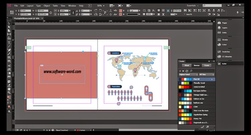Toggle constrain proportions for scaling link
Screen dimensions: 251x135
click(x=73, y=12)
